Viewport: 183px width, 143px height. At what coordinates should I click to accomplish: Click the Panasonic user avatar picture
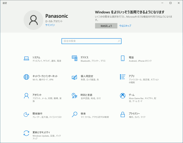point(34,20)
